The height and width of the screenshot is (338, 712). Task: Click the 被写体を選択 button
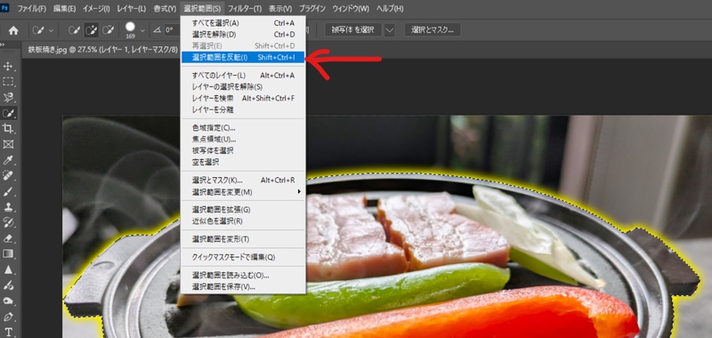[x=352, y=30]
